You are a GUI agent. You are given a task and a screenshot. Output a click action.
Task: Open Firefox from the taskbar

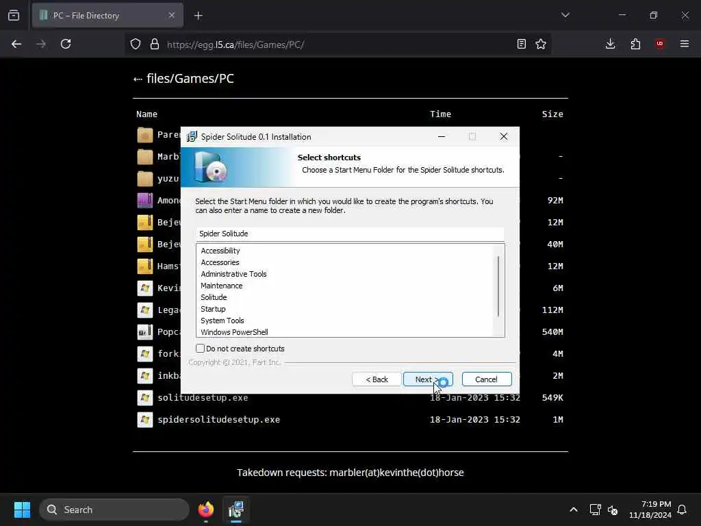click(206, 510)
